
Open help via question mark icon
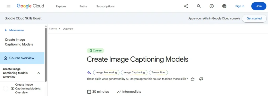(211, 6)
